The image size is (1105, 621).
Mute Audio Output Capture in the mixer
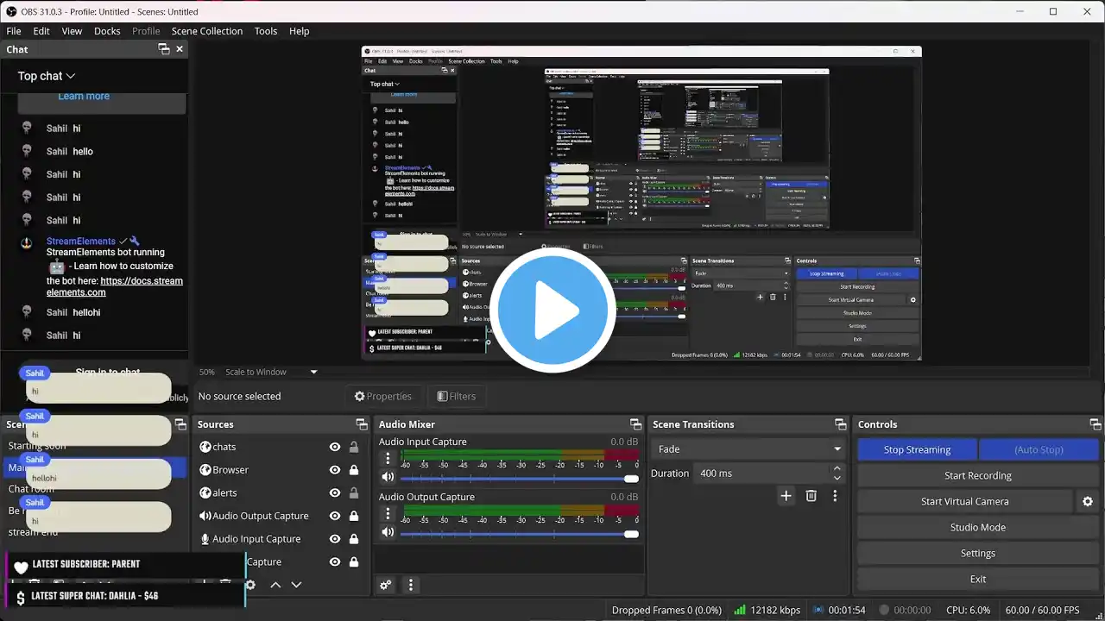(x=388, y=532)
